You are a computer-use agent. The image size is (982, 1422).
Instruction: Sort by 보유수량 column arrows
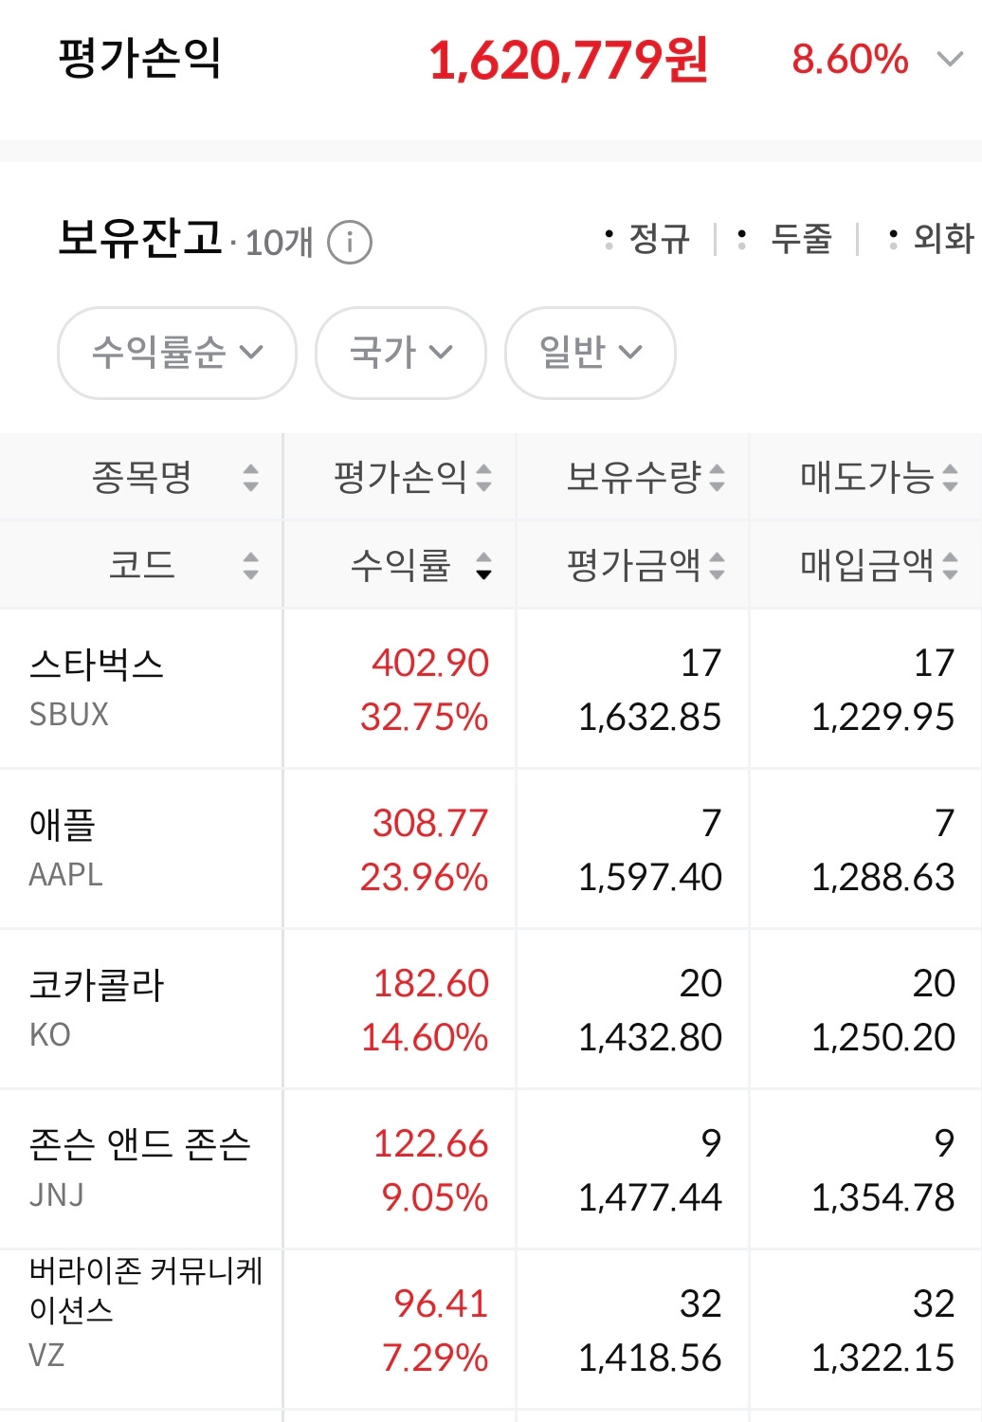(717, 478)
